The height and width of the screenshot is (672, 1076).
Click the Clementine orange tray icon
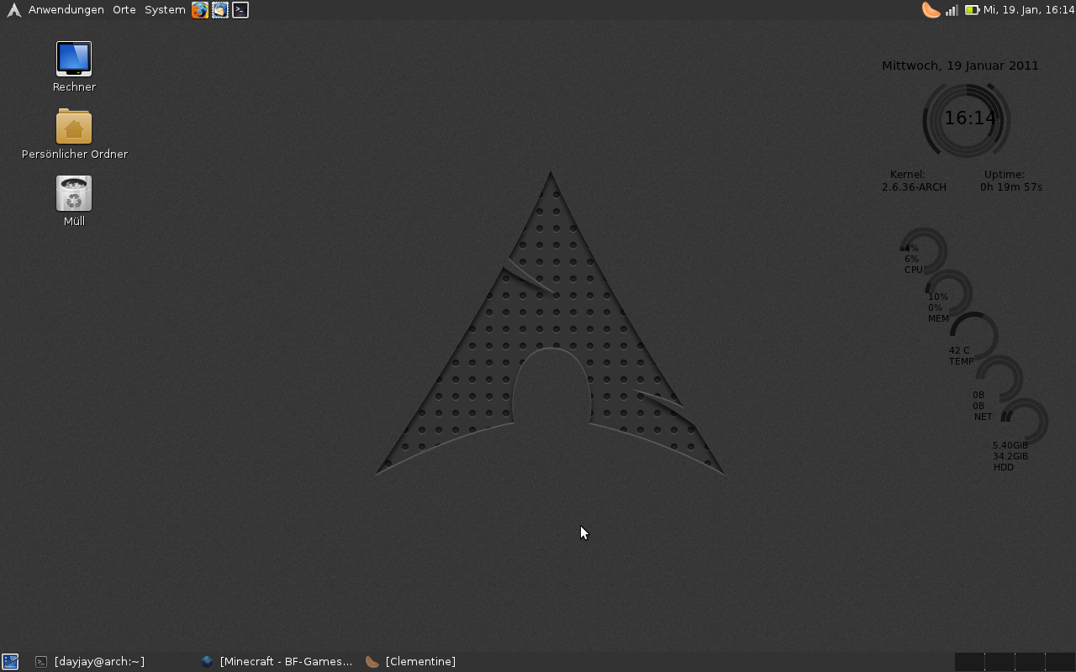[931, 10]
